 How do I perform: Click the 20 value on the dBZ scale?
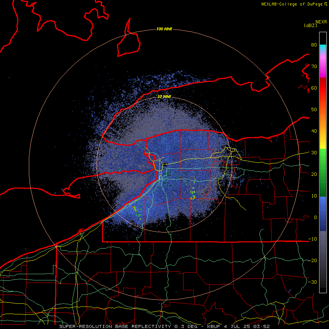314,174
